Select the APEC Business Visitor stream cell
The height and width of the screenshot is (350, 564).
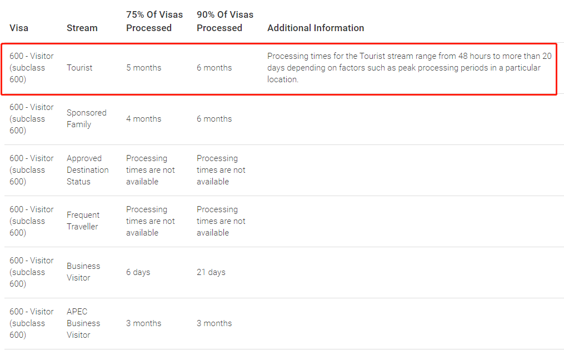click(83, 323)
